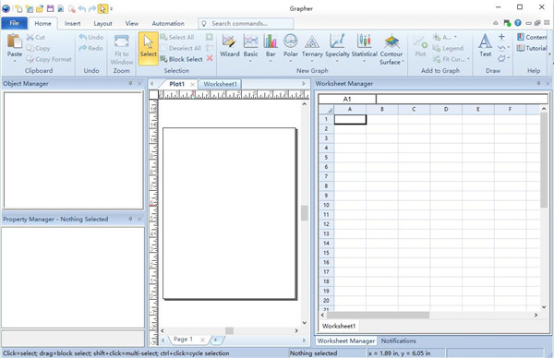Activate the Text draw tool
554x358 pixels.
coord(485,45)
